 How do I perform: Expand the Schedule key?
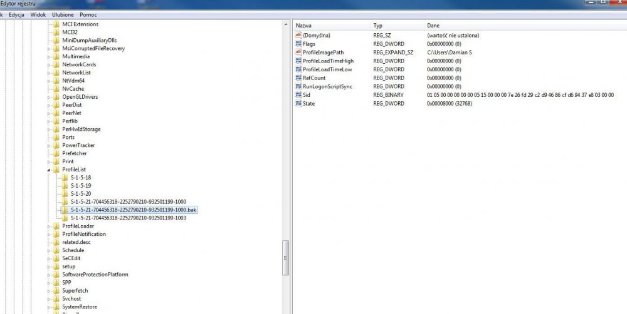49,250
